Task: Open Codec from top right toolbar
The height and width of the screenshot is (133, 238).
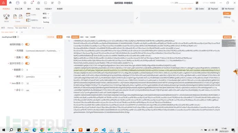Action: [x=200, y=9]
